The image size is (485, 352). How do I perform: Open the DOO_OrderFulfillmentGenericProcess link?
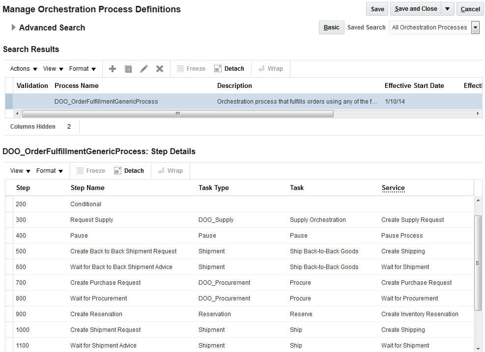pyautogui.click(x=105, y=101)
